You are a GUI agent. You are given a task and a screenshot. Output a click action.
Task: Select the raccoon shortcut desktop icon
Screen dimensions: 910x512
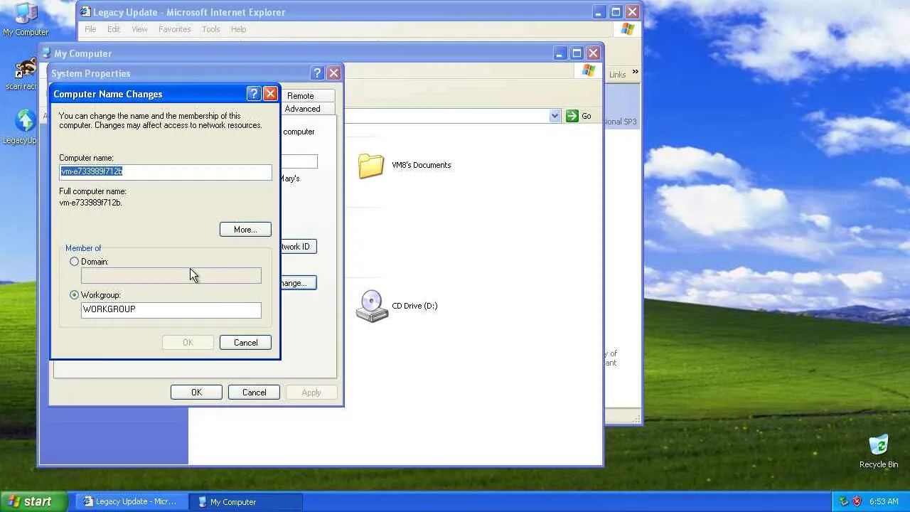(25, 74)
